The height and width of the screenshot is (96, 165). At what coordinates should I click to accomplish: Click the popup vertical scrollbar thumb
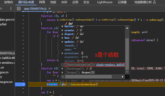point(127,54)
